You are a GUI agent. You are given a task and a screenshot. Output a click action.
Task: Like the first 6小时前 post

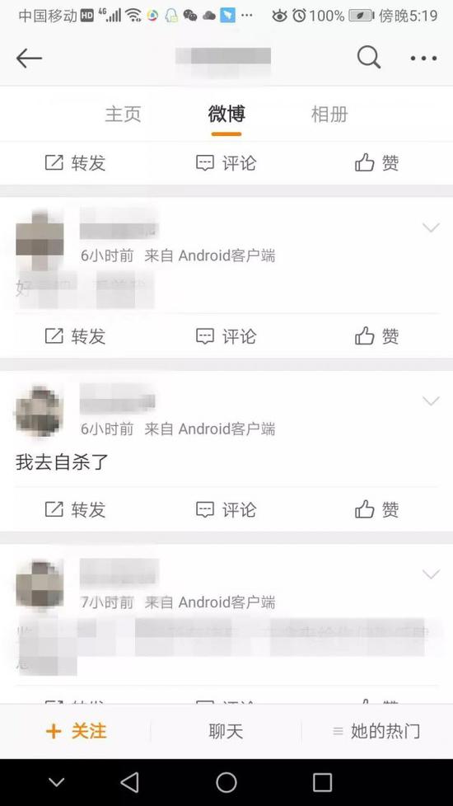376,336
